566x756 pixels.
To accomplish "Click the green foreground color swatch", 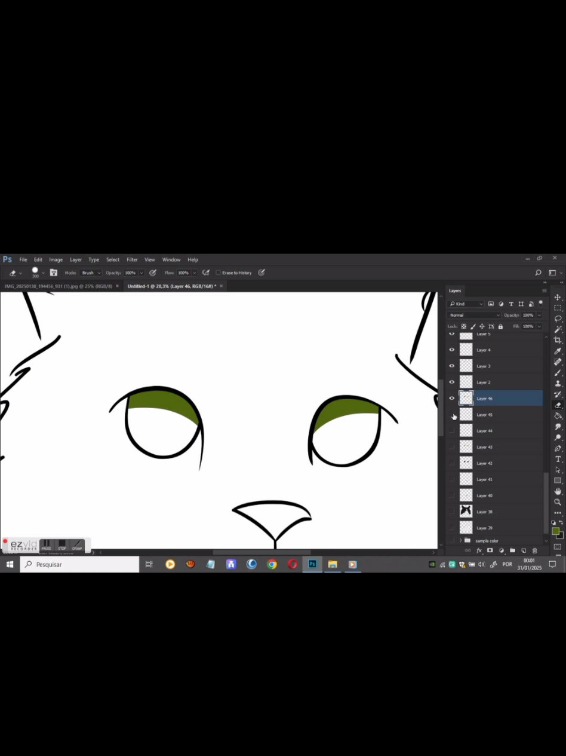I will coord(555,531).
